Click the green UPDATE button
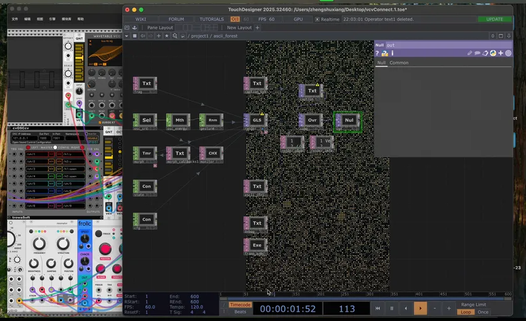Image resolution: width=526 pixels, height=321 pixels. tap(495, 19)
